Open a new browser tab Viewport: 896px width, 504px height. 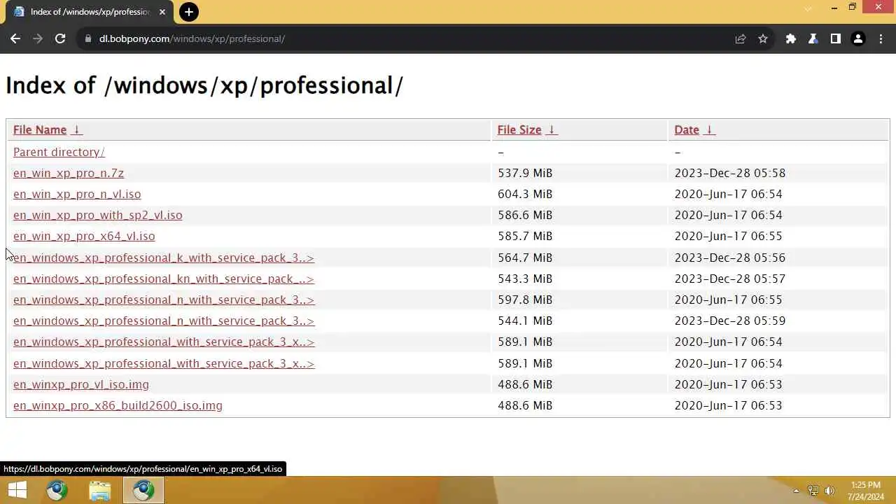point(188,12)
